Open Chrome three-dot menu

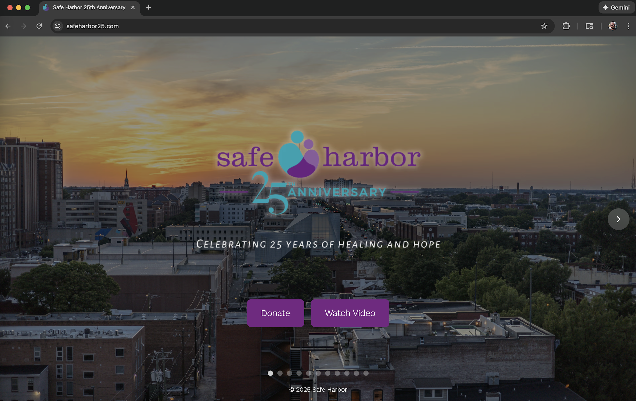tap(628, 26)
